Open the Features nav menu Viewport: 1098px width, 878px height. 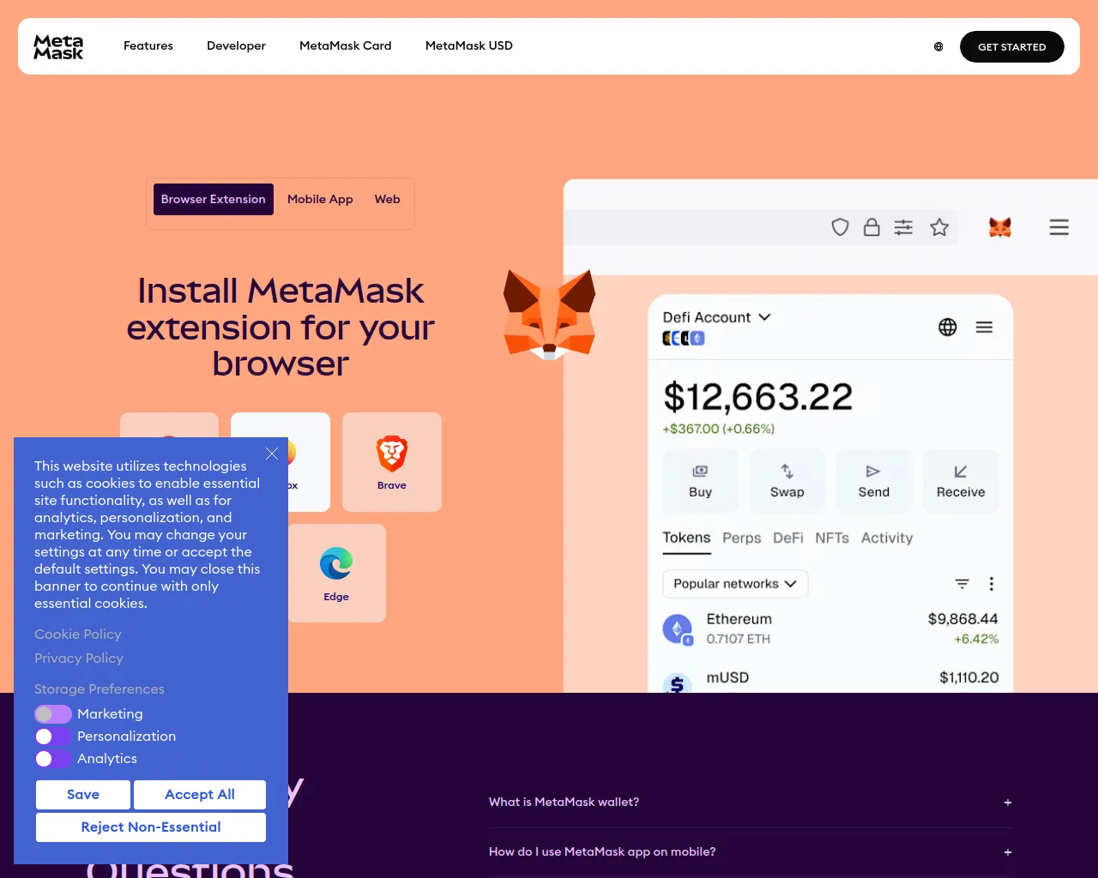(148, 46)
